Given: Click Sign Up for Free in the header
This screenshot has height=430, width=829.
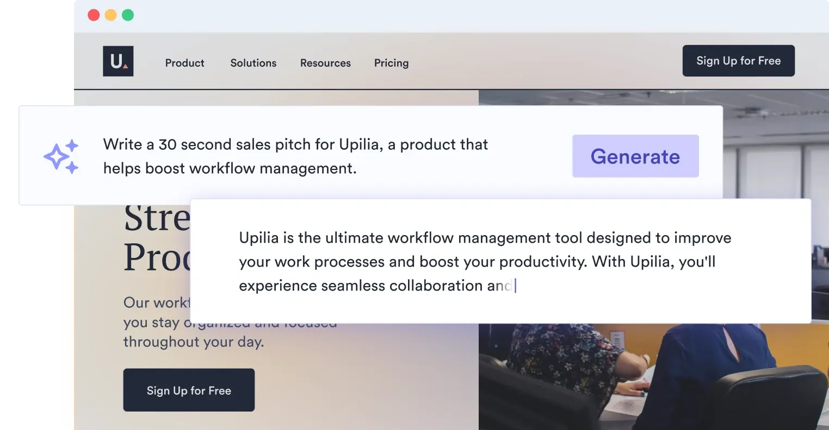Looking at the screenshot, I should point(739,61).
